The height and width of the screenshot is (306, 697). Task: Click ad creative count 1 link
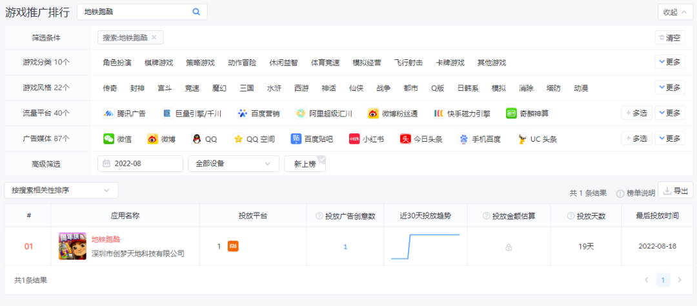point(345,247)
